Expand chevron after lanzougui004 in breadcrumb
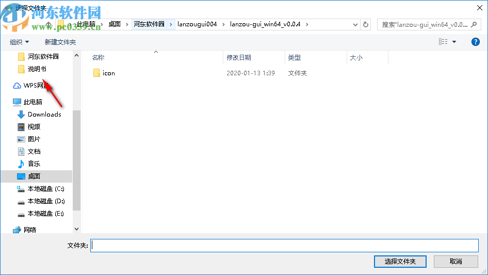This screenshot has width=488, height=275. 223,24
